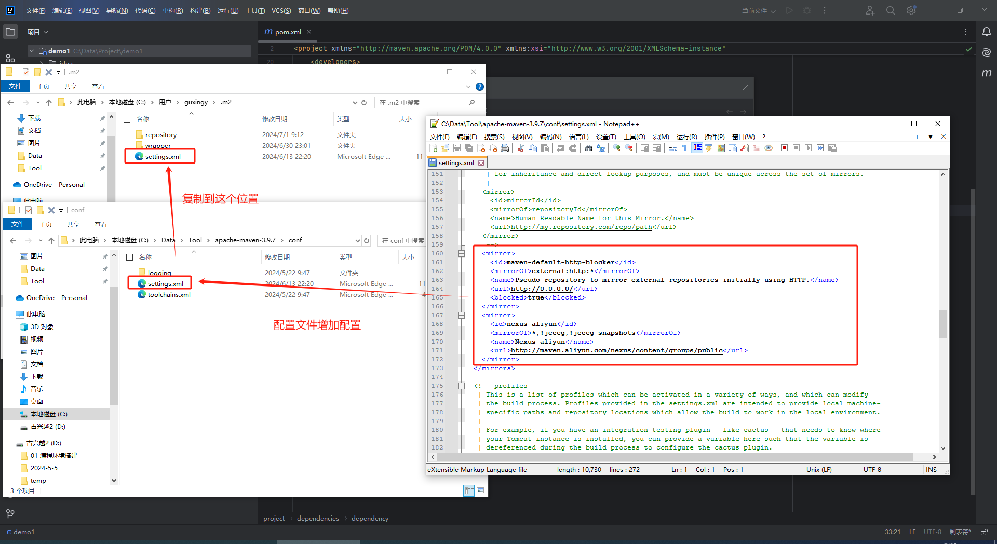The width and height of the screenshot is (997, 544).
Task: Open 重构(R) menu in the IDE
Action: [172, 11]
